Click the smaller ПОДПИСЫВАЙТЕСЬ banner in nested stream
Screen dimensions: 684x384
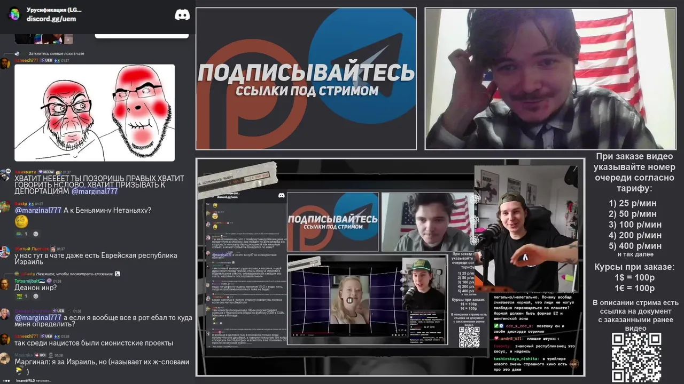click(x=332, y=221)
